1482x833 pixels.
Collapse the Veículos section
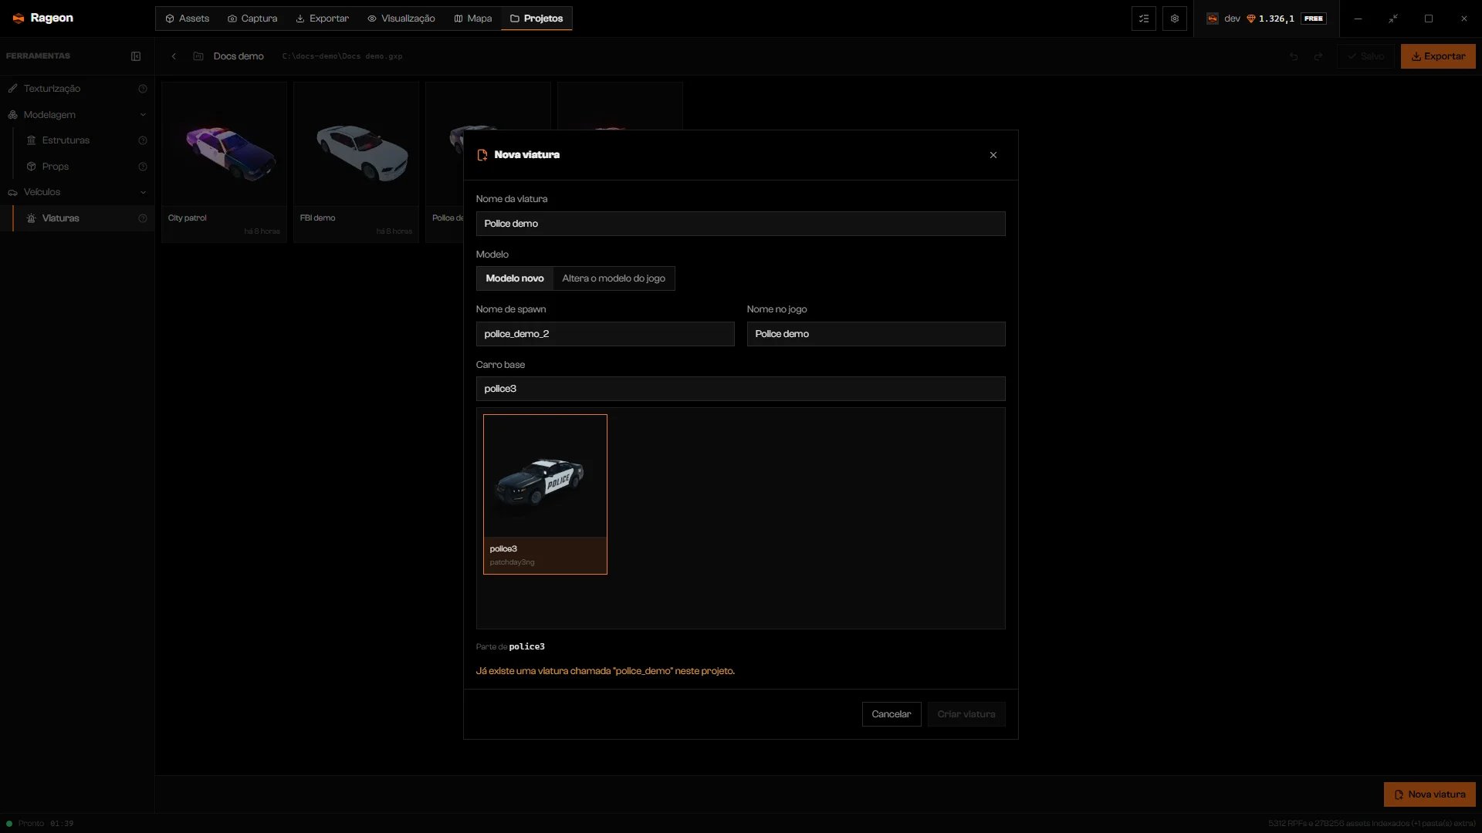coord(77,192)
